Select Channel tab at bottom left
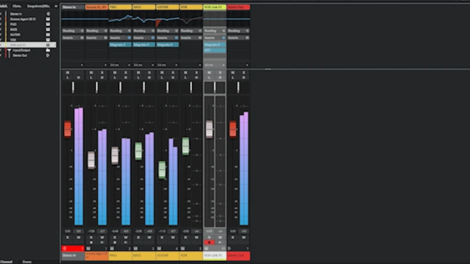470x264 pixels. click(x=6, y=261)
